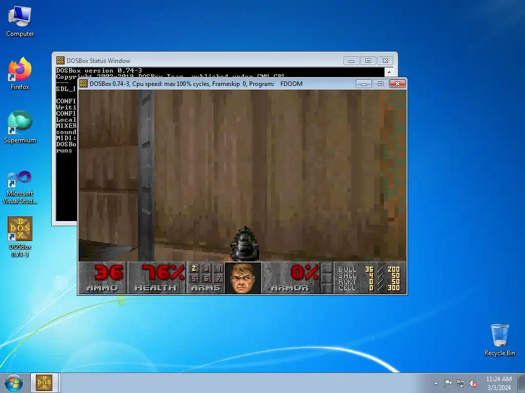This screenshot has width=525, height=393.
Task: Open the Windows Start menu orb
Action: click(14, 383)
